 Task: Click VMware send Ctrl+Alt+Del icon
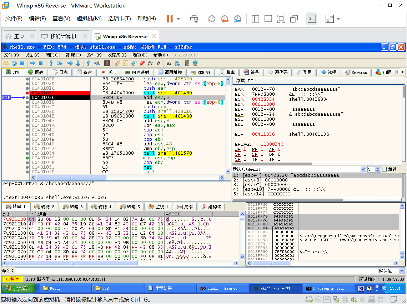pos(194,19)
